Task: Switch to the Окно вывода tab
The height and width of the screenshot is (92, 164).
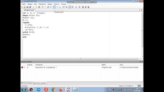Action: [27, 83]
